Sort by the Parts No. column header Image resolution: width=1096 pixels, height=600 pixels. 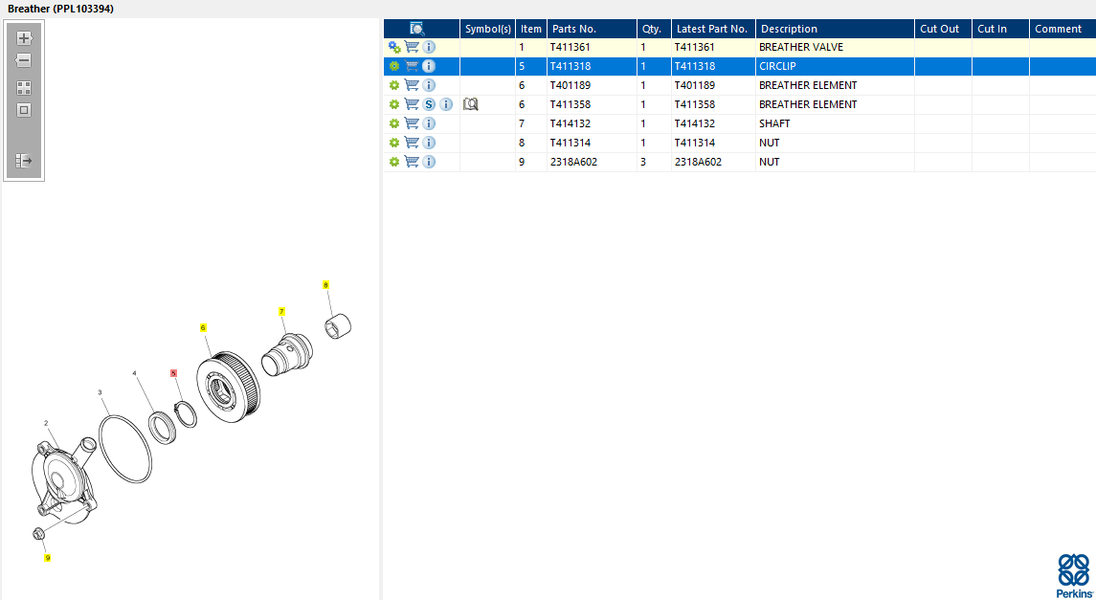[593, 29]
